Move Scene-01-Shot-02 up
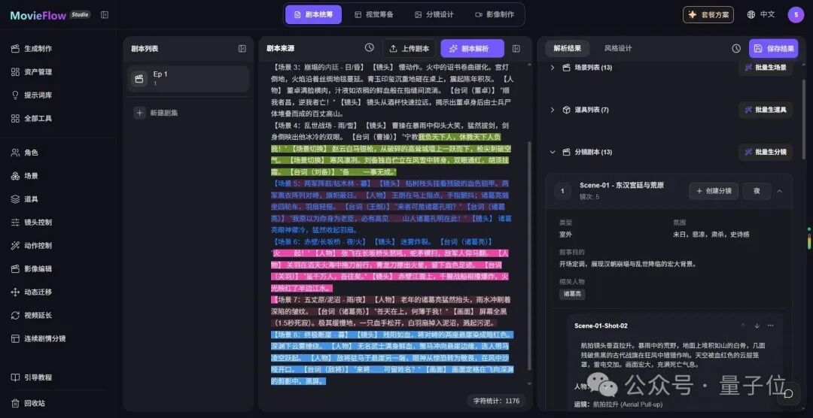Viewport: 813px width, 418px height. click(x=743, y=326)
